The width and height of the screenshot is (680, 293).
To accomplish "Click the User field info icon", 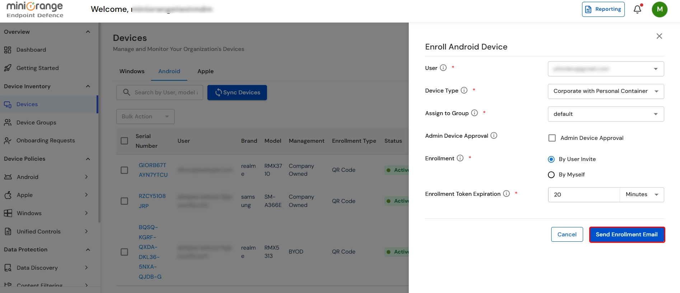I will (x=443, y=68).
